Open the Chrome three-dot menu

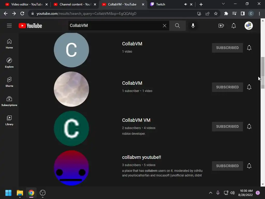click(259, 13)
